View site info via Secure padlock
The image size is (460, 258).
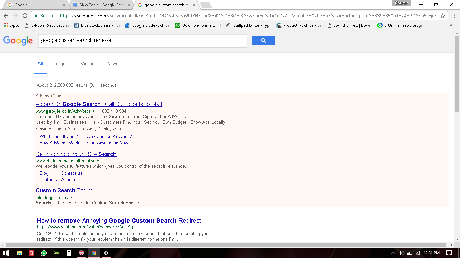click(x=44, y=16)
